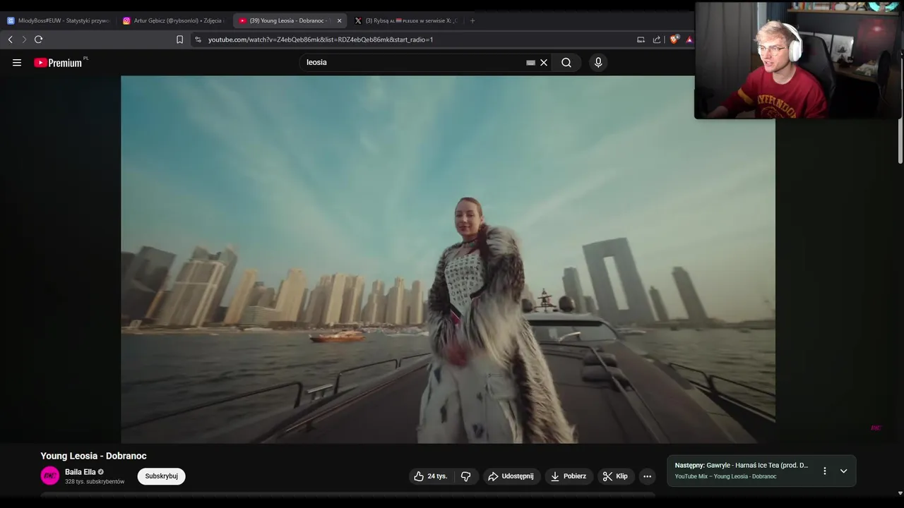Click the browser forward arrow
904x508 pixels.
[23, 40]
